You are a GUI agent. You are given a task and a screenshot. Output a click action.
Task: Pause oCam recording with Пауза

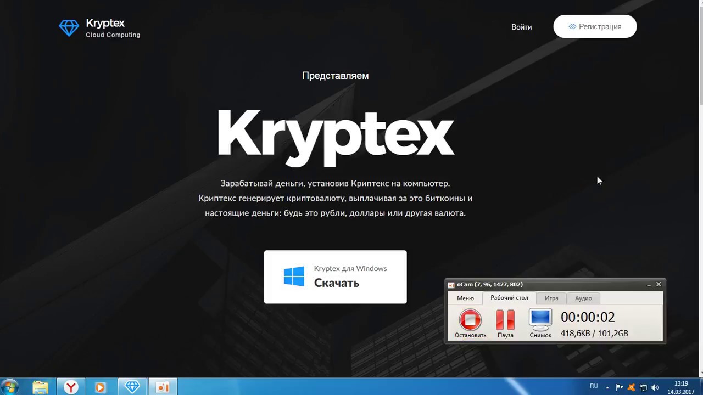point(505,324)
